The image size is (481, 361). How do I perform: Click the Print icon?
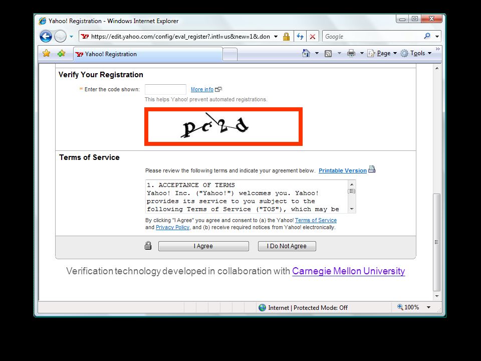tap(351, 54)
